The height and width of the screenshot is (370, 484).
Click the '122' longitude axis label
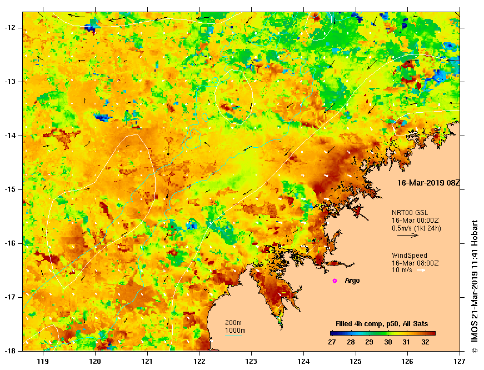[199, 362]
